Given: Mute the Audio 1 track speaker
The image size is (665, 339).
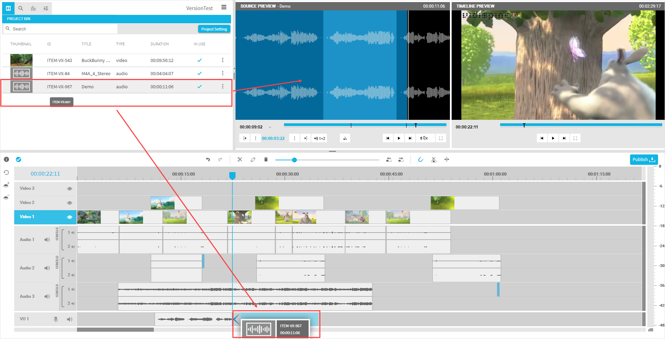Looking at the screenshot, I should pos(47,240).
